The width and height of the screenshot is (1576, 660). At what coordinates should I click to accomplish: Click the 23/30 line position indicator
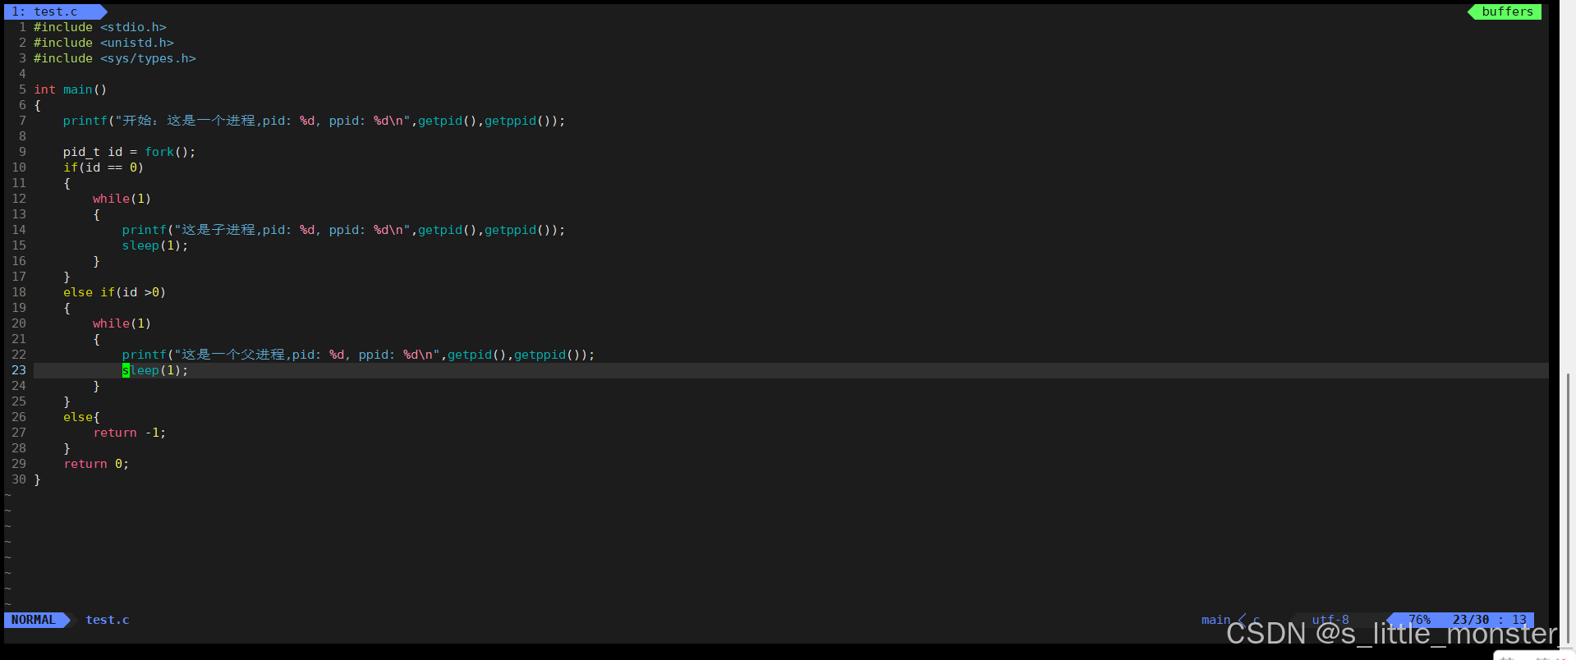click(1470, 620)
